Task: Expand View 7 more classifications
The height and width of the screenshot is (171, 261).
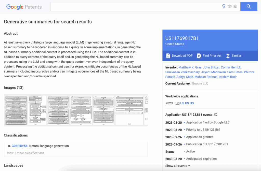Action: (x=25, y=153)
